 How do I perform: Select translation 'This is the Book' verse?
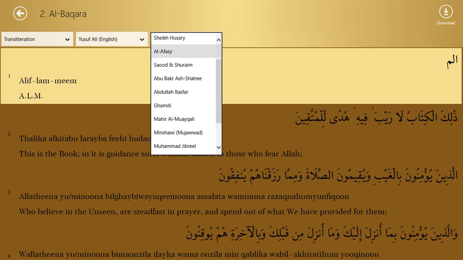(160, 154)
